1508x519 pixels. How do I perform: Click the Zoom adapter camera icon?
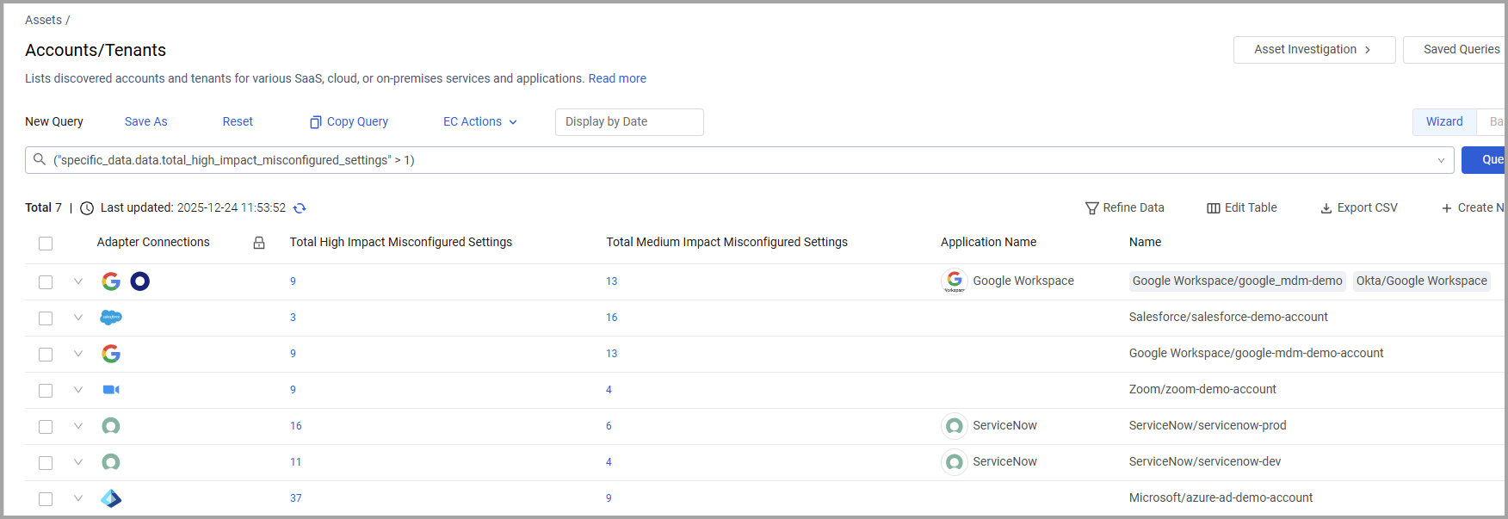click(x=111, y=390)
